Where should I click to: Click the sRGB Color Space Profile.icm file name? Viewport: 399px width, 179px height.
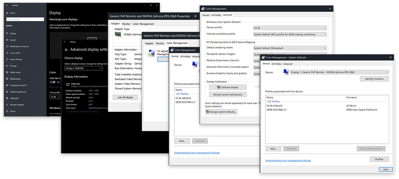[x=362, y=110]
